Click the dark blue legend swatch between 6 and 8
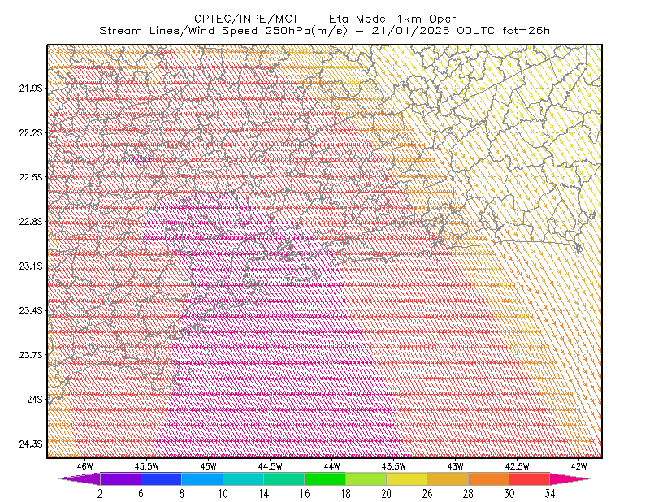The image size is (650, 502). 161,478
